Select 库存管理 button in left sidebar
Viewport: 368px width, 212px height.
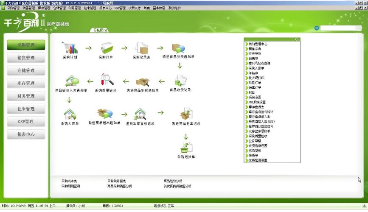[26, 83]
